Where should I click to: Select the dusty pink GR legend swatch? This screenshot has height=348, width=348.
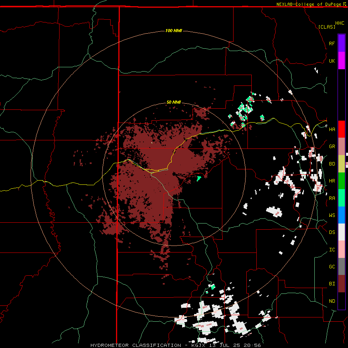tap(341, 147)
